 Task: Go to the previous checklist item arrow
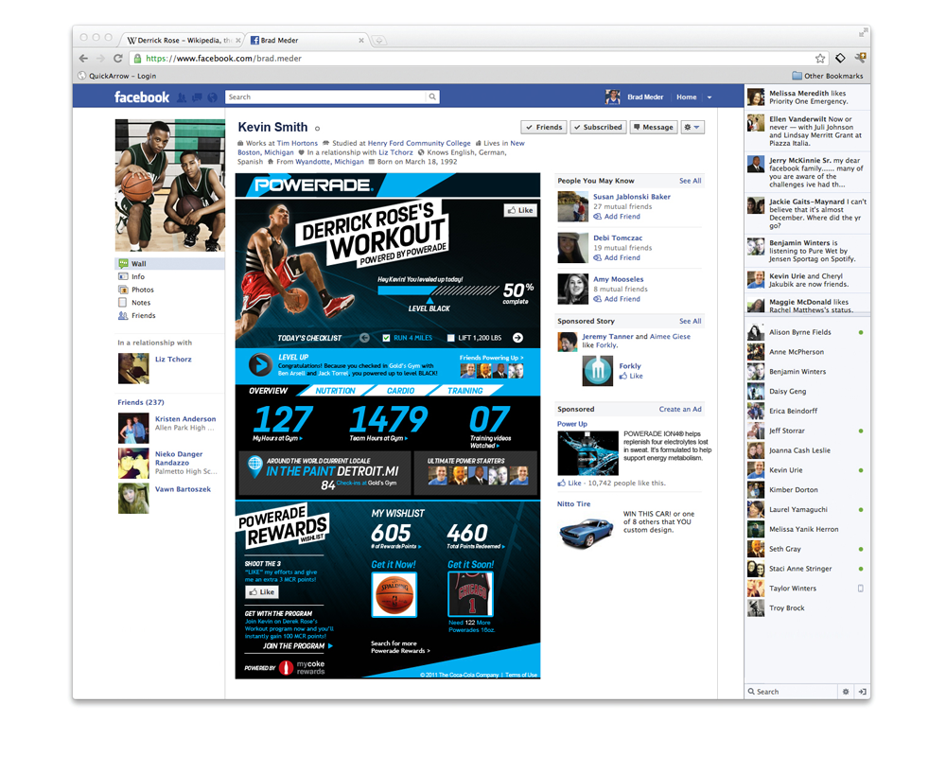click(364, 338)
